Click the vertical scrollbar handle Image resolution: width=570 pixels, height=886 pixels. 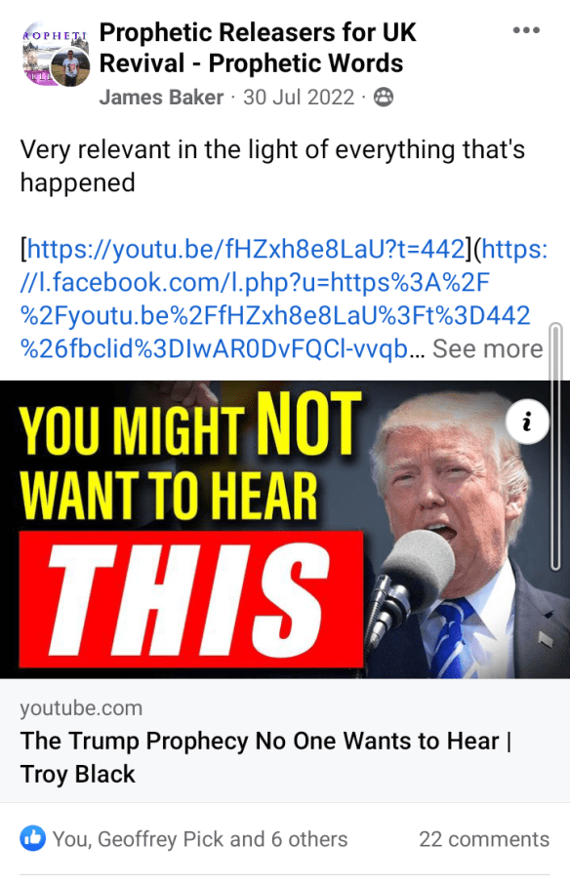(556, 446)
